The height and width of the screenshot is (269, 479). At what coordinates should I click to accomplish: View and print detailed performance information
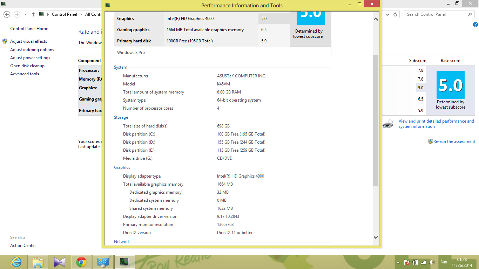(436, 124)
